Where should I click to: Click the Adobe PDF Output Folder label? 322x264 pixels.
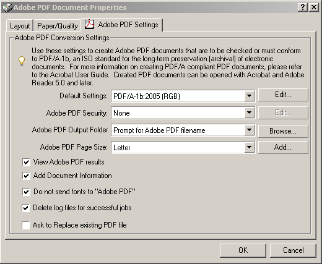coord(70,130)
